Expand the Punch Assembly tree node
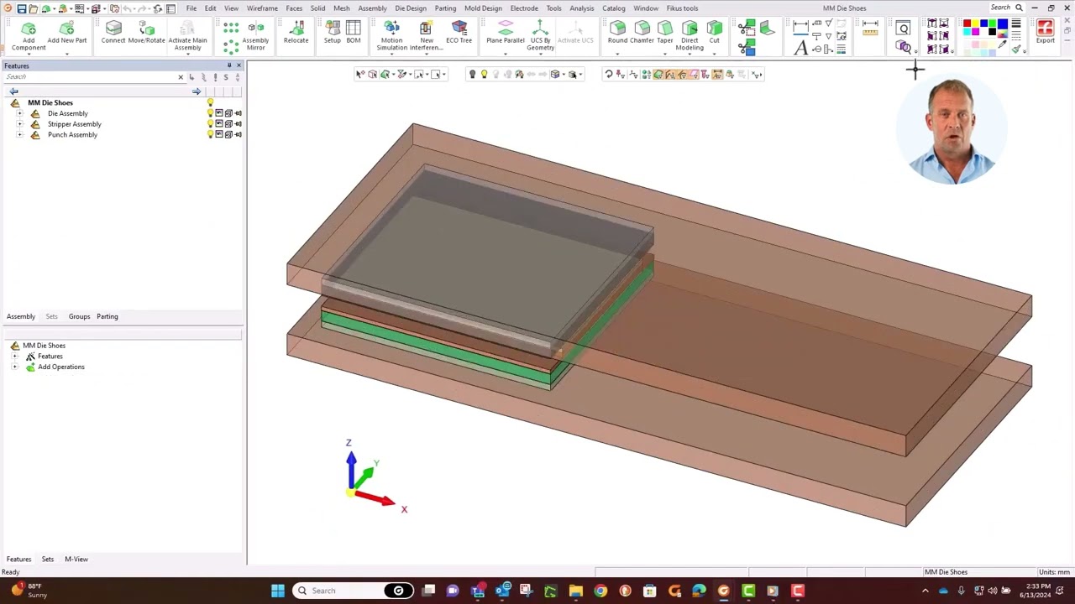The width and height of the screenshot is (1075, 604). click(x=19, y=134)
